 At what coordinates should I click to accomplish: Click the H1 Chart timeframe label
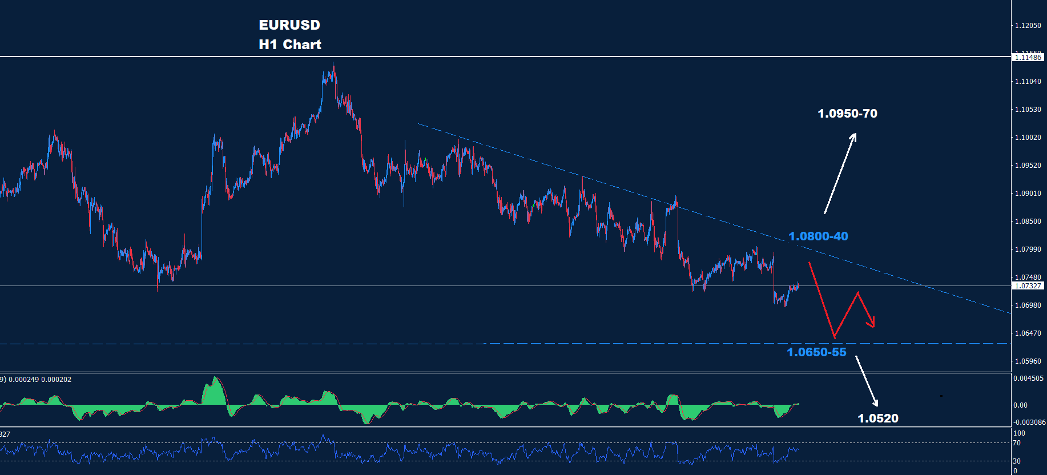click(289, 45)
